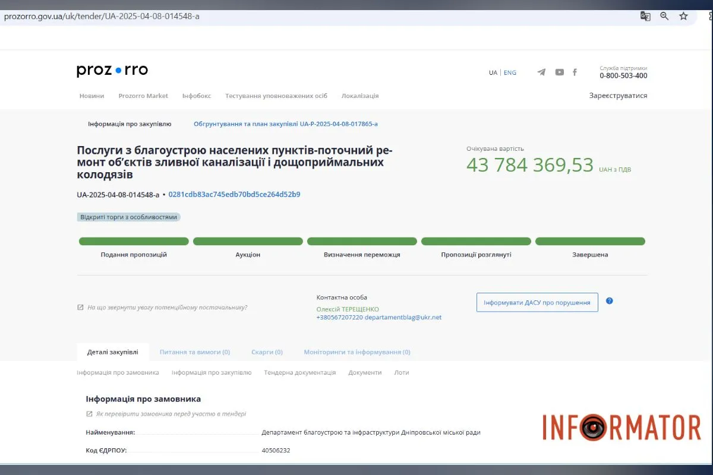The width and height of the screenshot is (713, 475).
Task: Click the Департамент благоустрою та інфраструктури name
Action: click(371, 433)
